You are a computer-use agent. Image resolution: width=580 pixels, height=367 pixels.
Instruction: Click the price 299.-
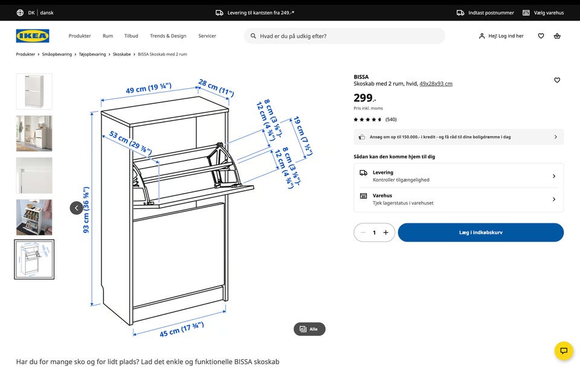point(365,98)
